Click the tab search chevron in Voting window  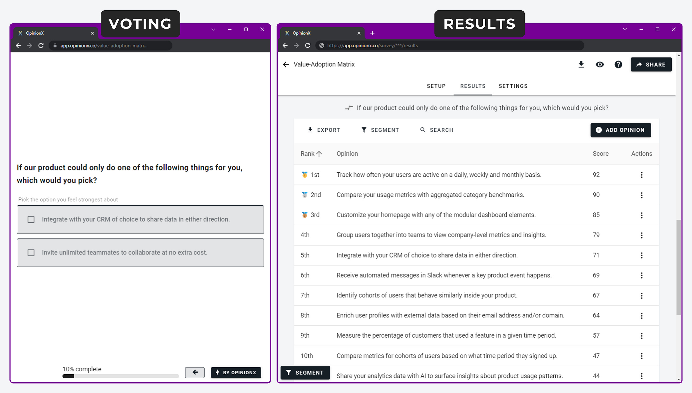point(213,29)
